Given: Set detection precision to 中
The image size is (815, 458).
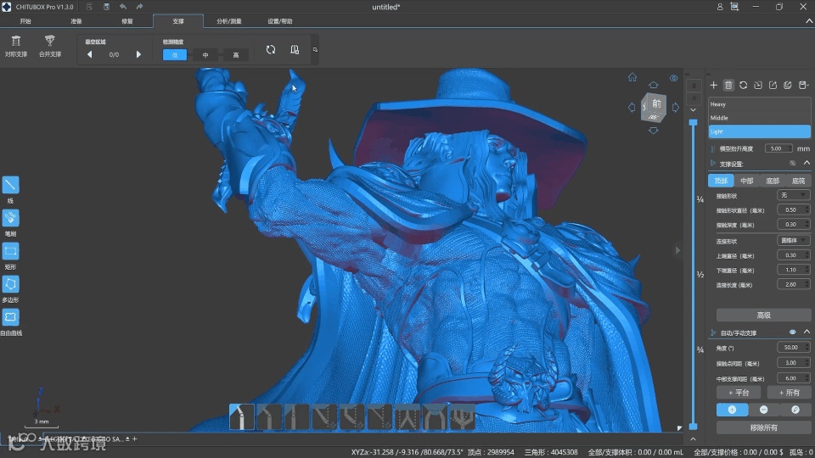Looking at the screenshot, I should [x=205, y=54].
